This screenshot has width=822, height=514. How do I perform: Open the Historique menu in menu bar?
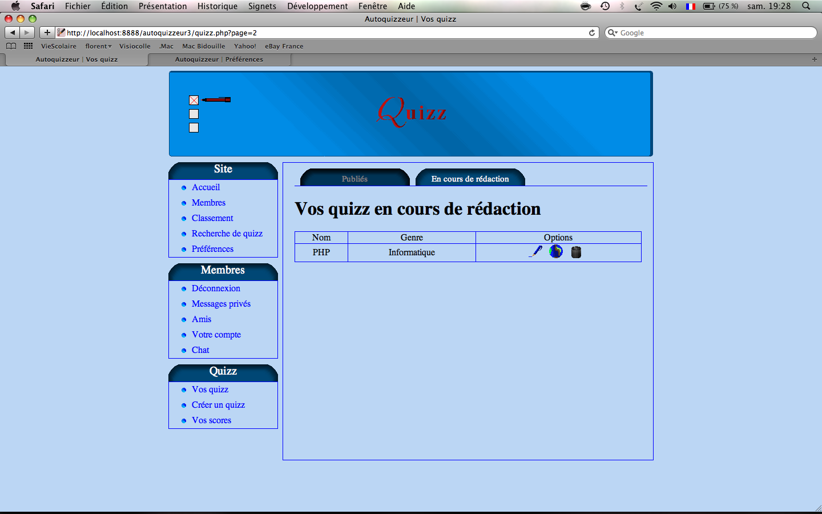(217, 6)
